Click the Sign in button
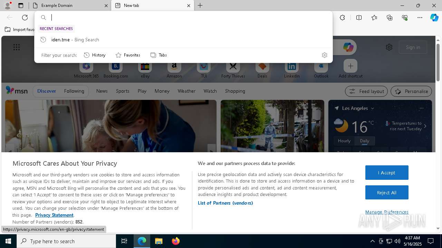 (x=413, y=47)
